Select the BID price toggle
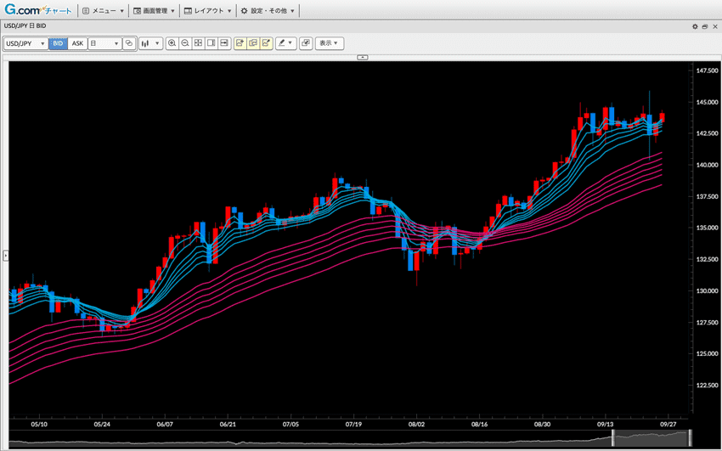The width and height of the screenshot is (722, 451). 58,43
